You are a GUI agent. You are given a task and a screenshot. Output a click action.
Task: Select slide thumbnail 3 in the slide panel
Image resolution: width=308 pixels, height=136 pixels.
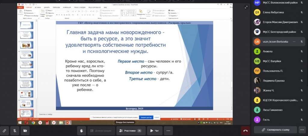26,45
